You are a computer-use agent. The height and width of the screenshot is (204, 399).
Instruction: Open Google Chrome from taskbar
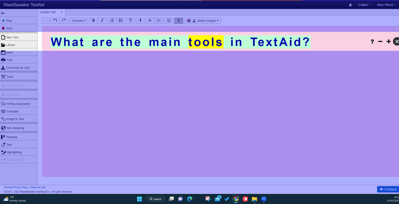coord(236,199)
